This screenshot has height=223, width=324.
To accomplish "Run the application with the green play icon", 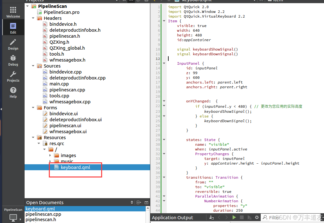I will coord(234,217).
